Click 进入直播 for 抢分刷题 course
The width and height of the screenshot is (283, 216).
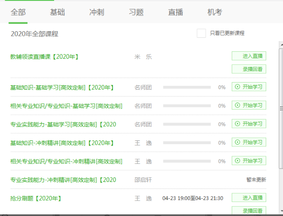[249, 198]
